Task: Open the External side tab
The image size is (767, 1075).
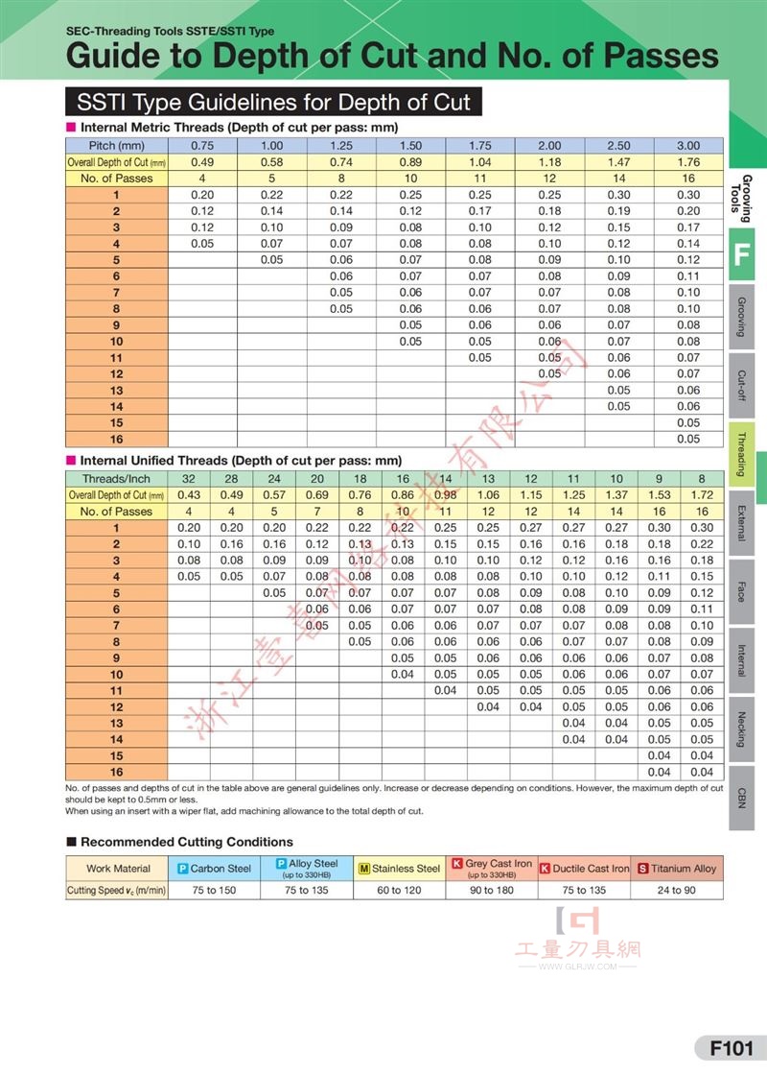Action: tap(741, 523)
